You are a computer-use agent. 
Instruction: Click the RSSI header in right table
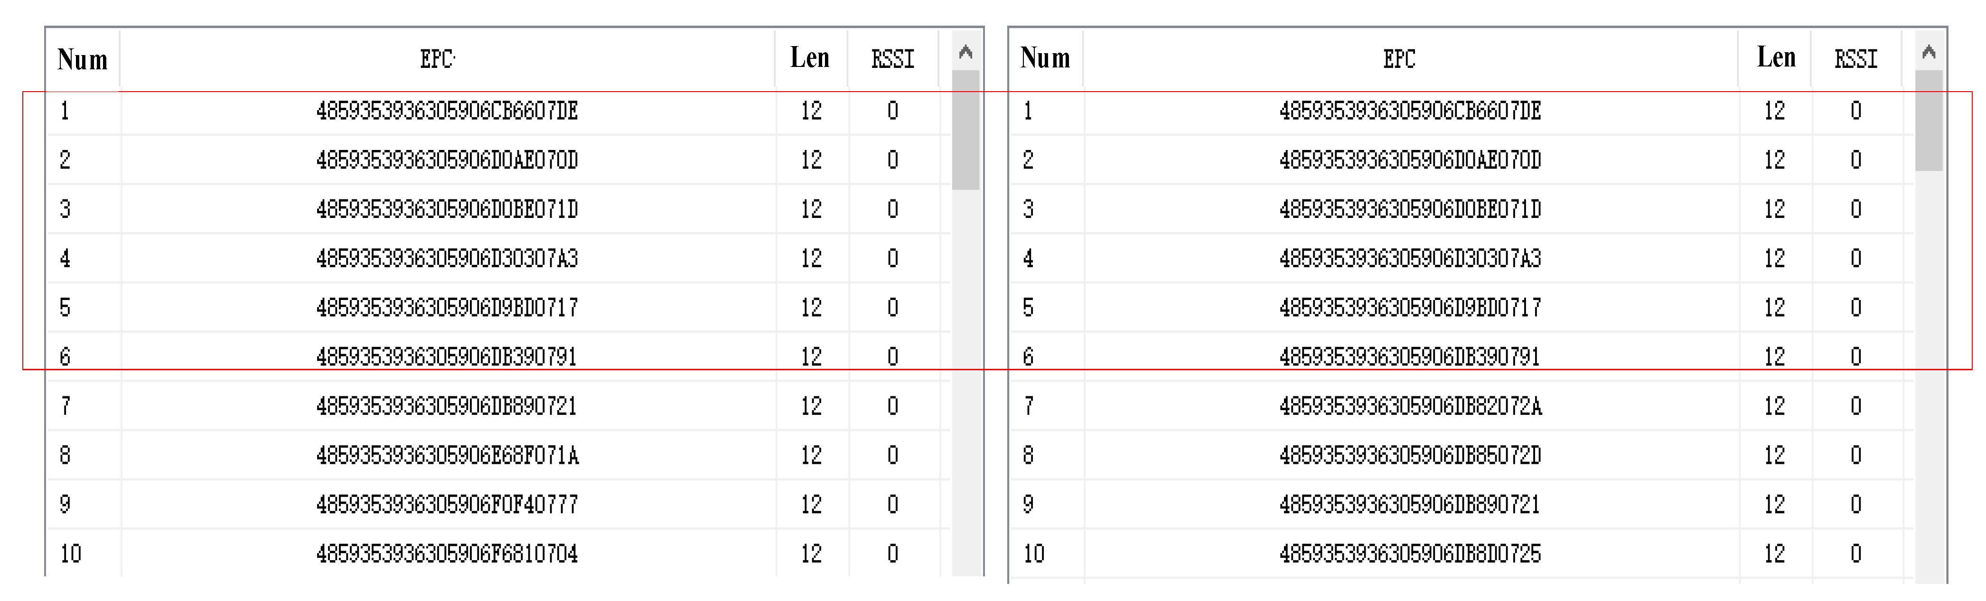tap(1856, 59)
